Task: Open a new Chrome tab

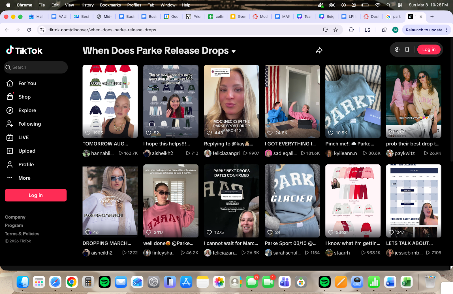Action: pos(432,17)
